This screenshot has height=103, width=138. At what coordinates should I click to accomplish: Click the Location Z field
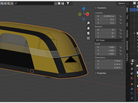[106, 23]
